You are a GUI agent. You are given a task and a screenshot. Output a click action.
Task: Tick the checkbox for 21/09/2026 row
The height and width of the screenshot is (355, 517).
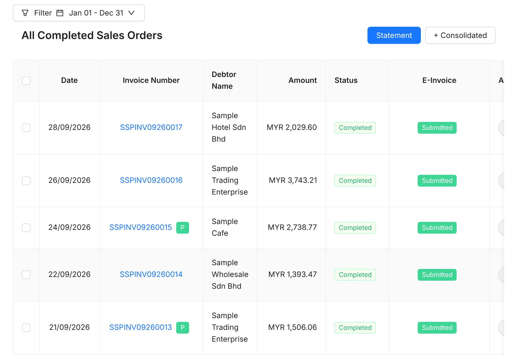tap(26, 327)
